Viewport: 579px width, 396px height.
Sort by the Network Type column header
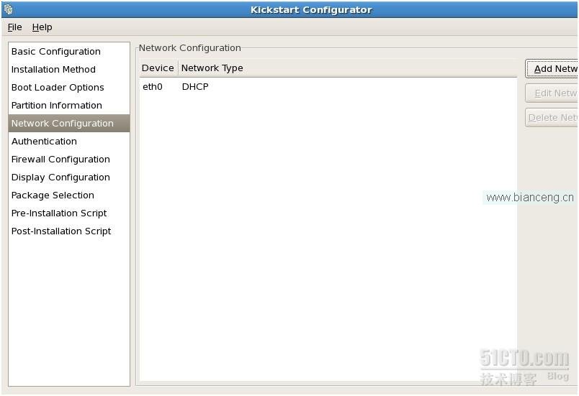[x=348, y=68]
